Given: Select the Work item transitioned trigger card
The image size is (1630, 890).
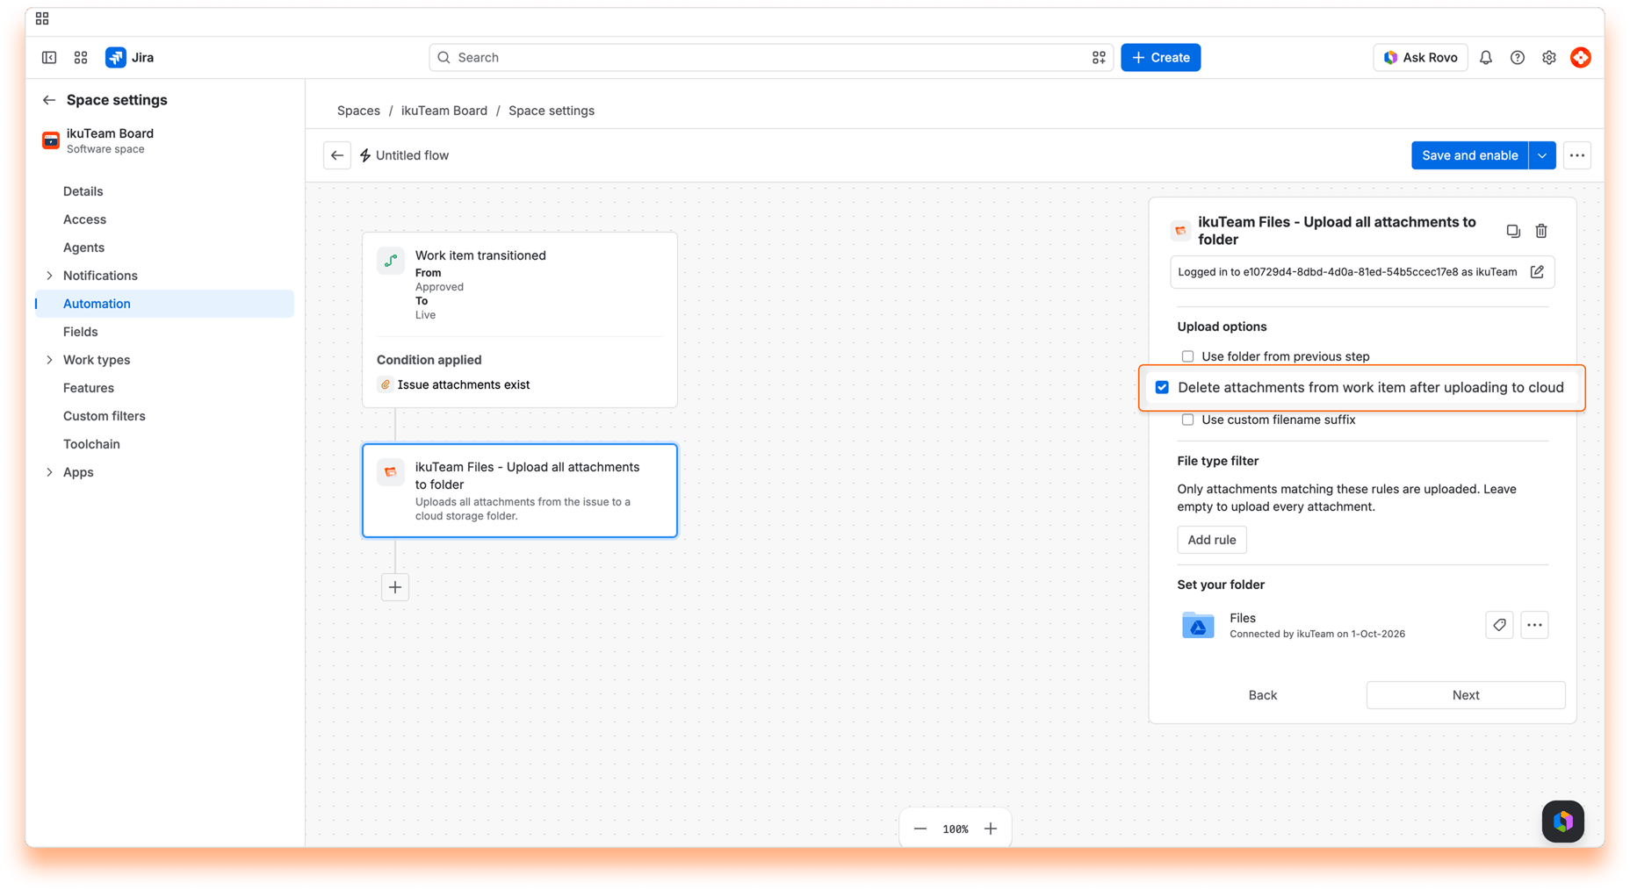Looking at the screenshot, I should pyautogui.click(x=520, y=319).
